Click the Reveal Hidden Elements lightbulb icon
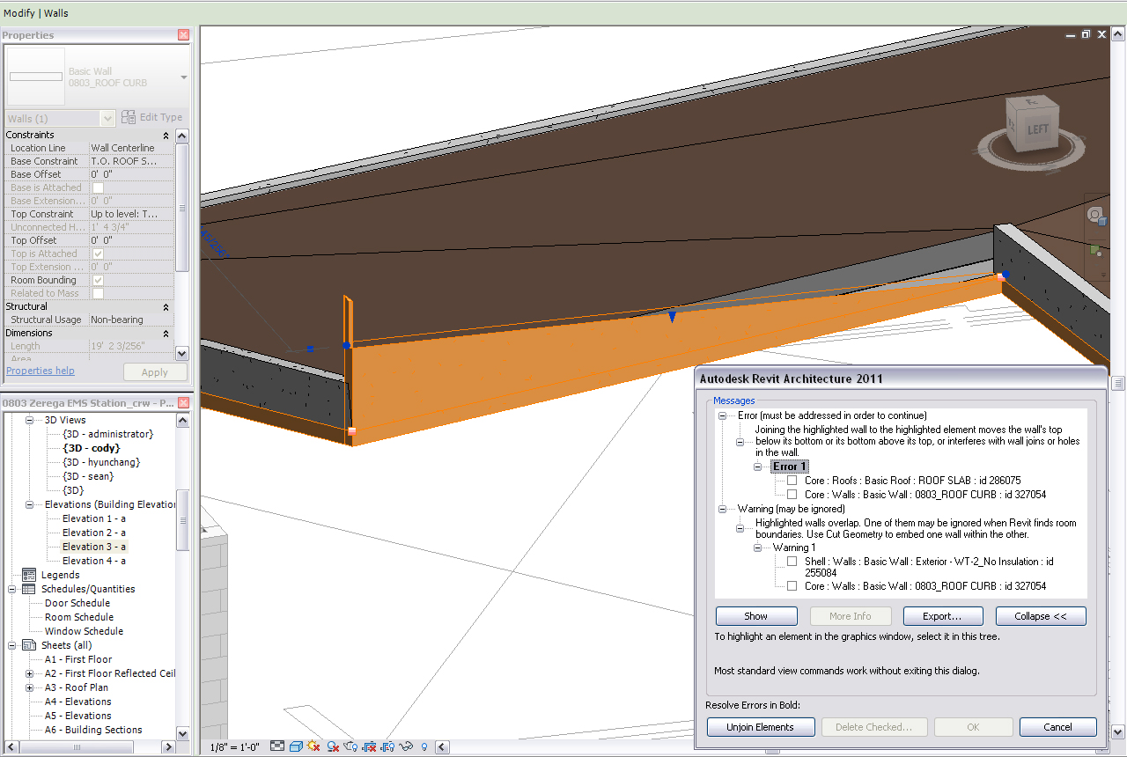 (424, 746)
